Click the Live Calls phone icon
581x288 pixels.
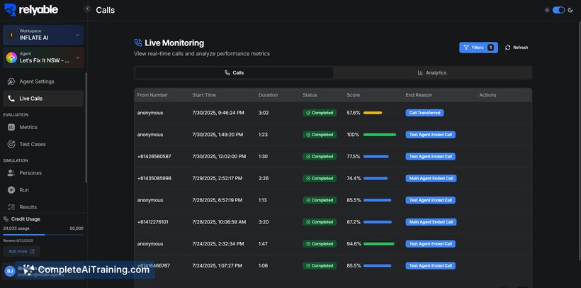[x=11, y=99]
